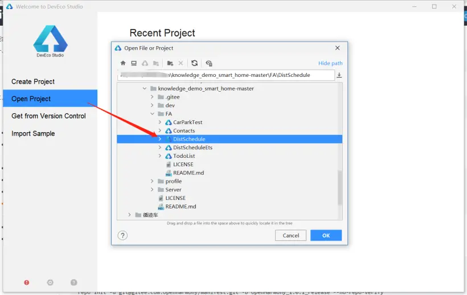This screenshot has height=295, width=467.
Task: Delete selected item X icon
Action: [181, 63]
